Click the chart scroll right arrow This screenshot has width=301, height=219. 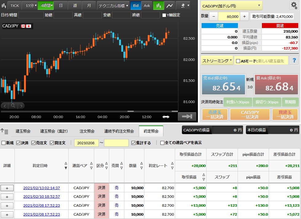click(x=21, y=106)
